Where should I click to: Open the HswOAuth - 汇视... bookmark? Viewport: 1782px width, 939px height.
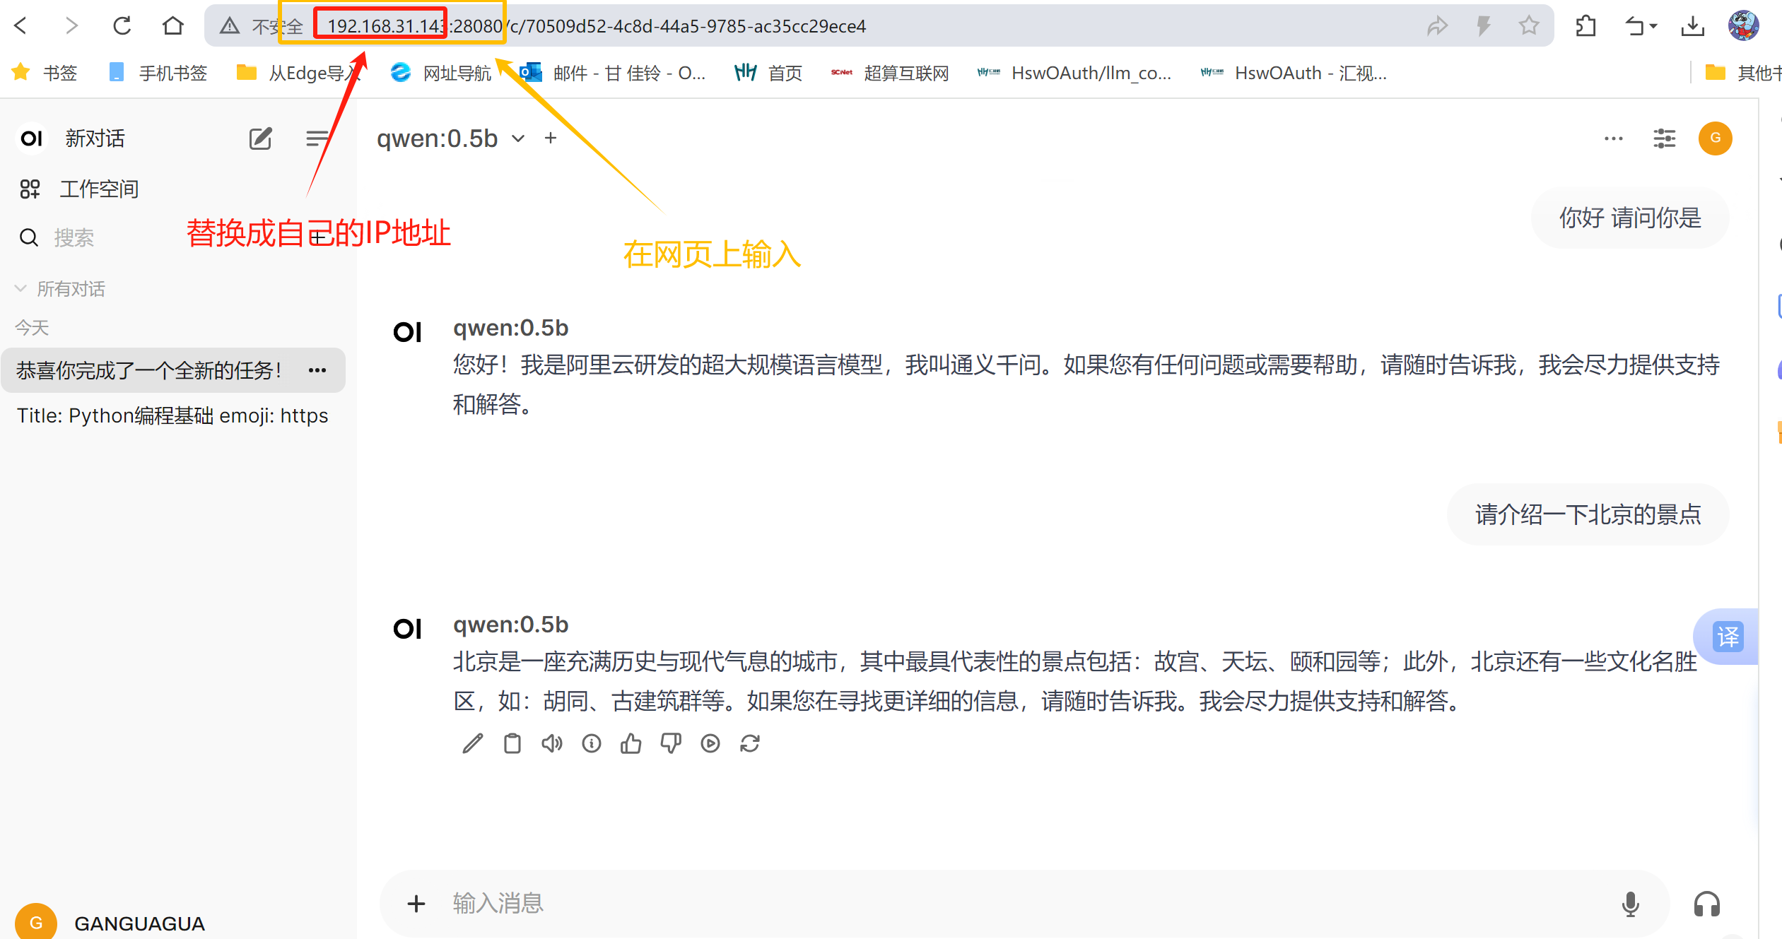point(1294,73)
